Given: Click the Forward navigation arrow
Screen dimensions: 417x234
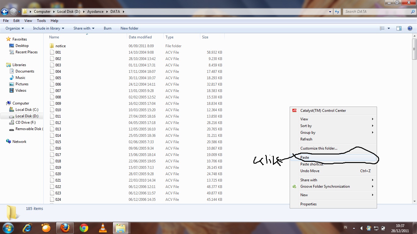Looking at the screenshot, I should click(x=13, y=12).
